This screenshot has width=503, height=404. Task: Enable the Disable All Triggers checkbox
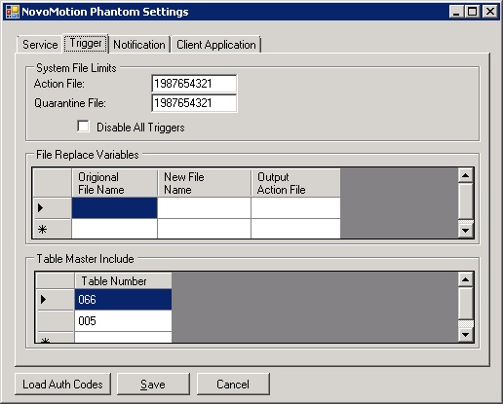coord(83,127)
